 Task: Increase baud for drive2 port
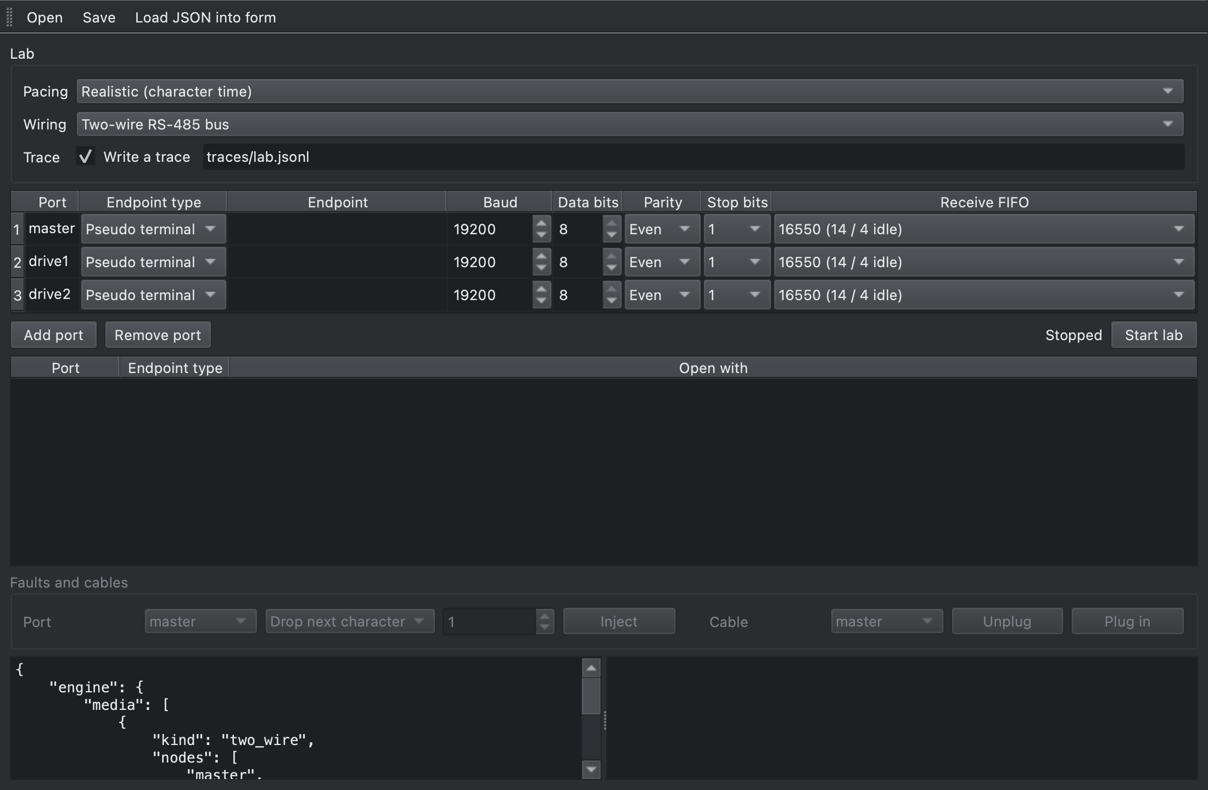click(x=541, y=289)
